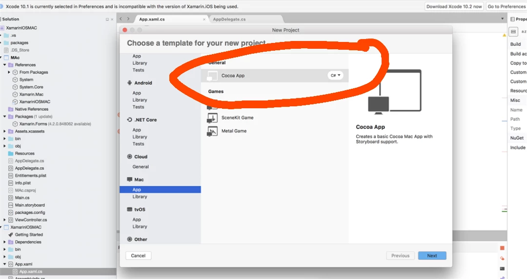Expand the ViewController.cs node
The width and height of the screenshot is (527, 279).
[5, 220]
